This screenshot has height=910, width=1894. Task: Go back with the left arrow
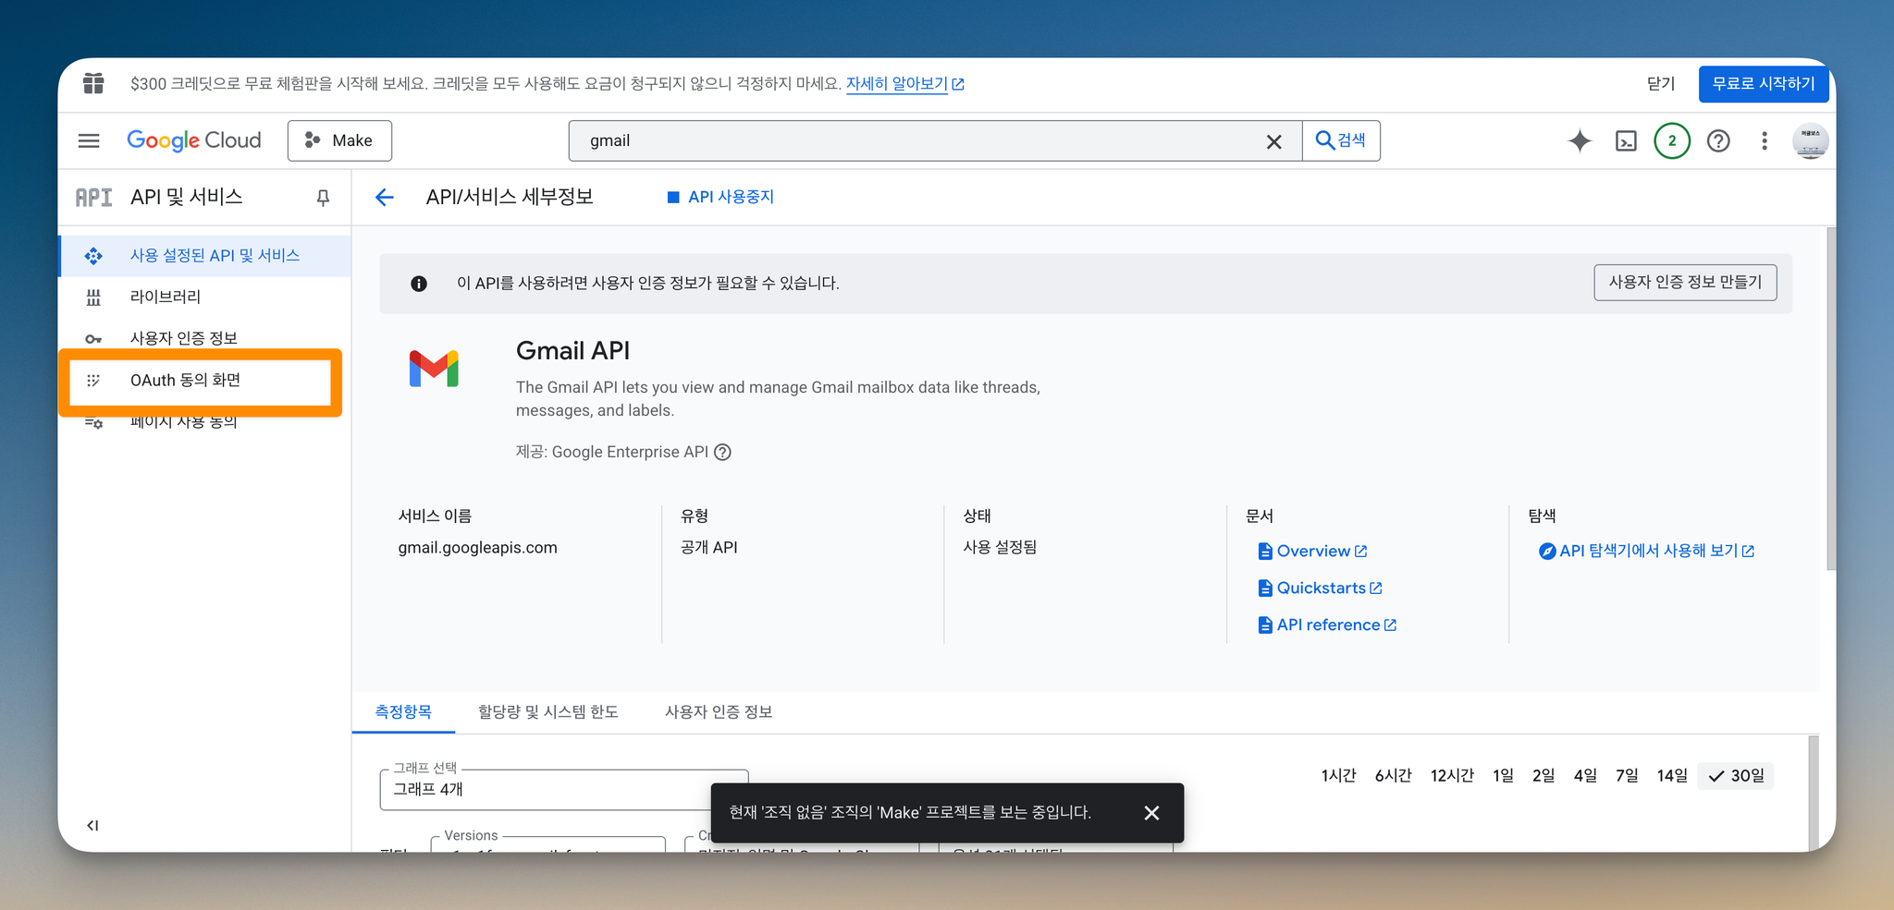(385, 197)
